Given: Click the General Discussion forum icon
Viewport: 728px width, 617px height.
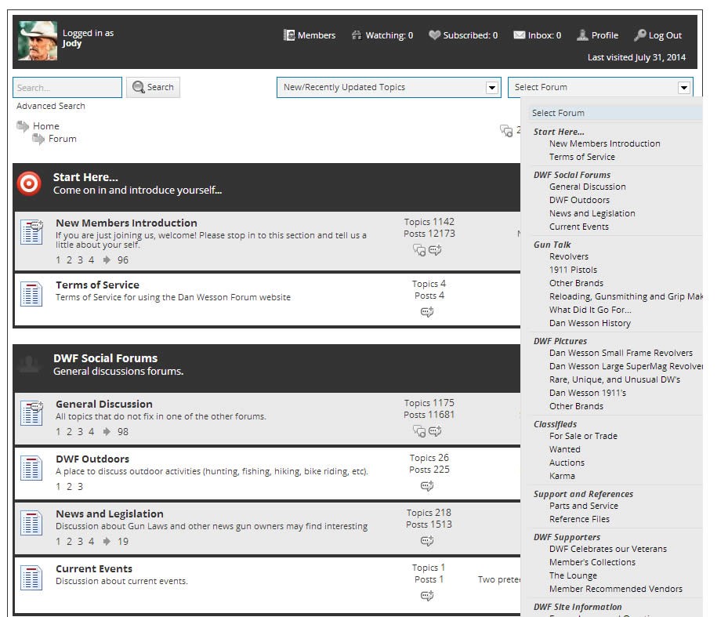Looking at the screenshot, I should (31, 413).
